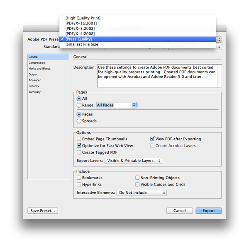Screen dimensions: 249x241
Task: Choose the [PDF/X-3:2002] preset
Action: 137,29
